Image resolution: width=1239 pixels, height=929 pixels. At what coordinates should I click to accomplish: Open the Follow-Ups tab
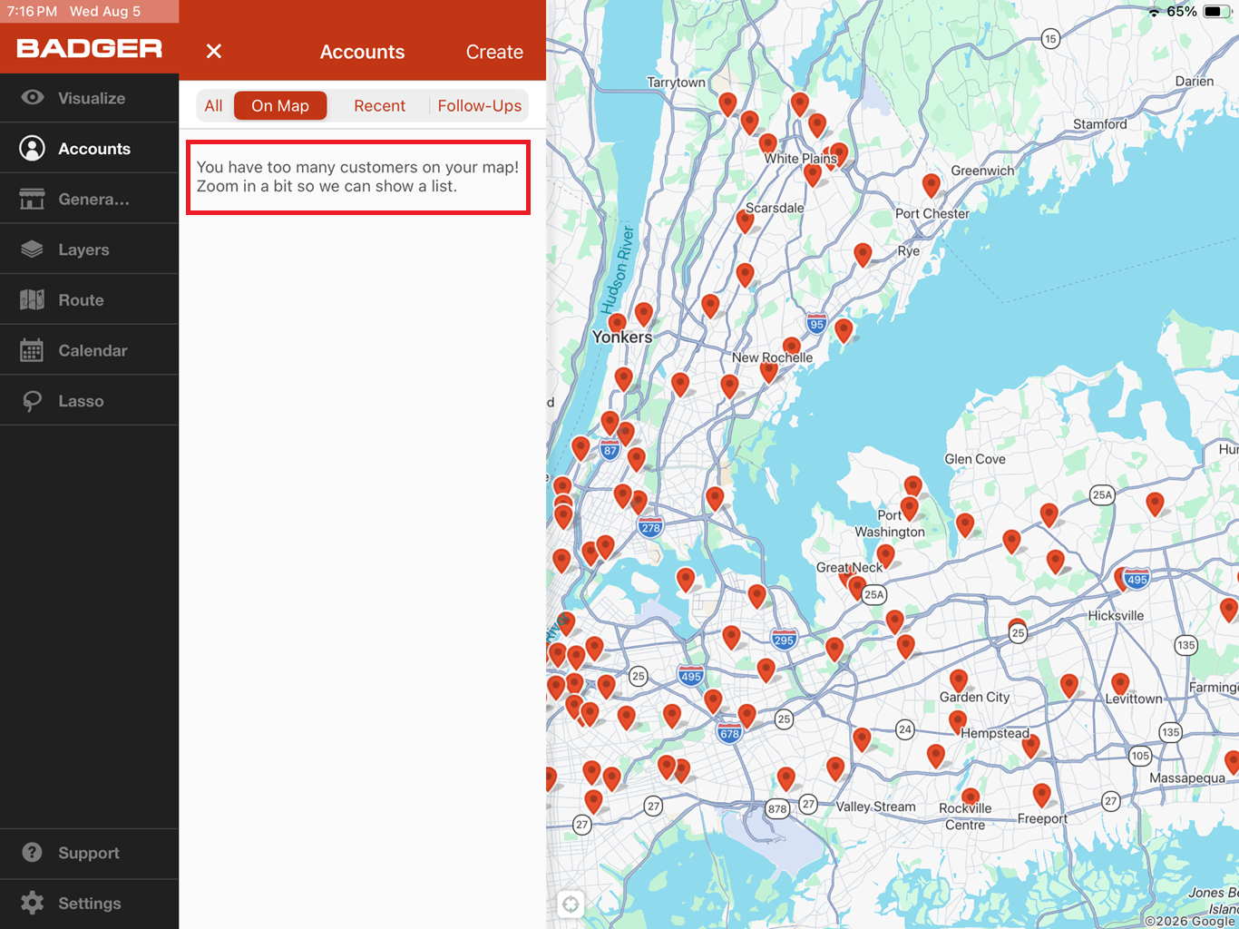480,106
